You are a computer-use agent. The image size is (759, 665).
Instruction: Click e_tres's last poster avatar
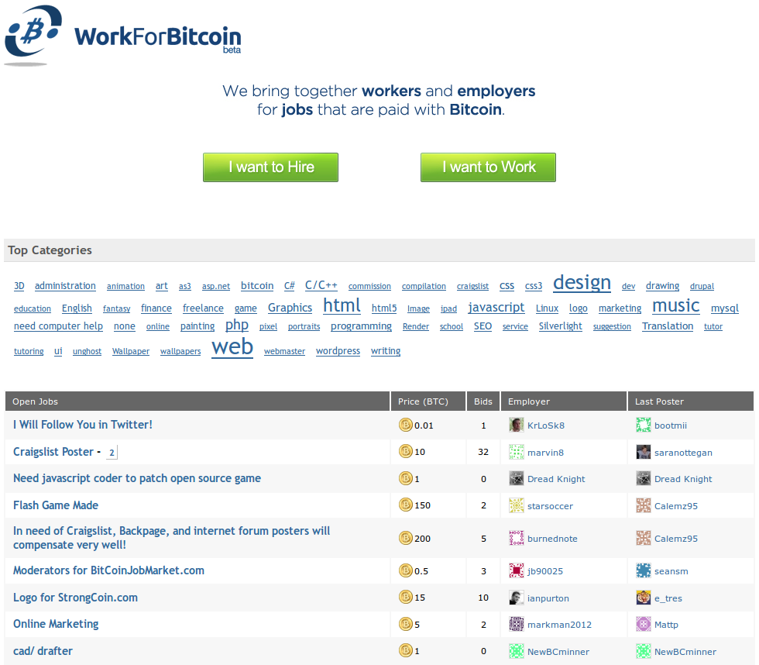click(x=643, y=598)
